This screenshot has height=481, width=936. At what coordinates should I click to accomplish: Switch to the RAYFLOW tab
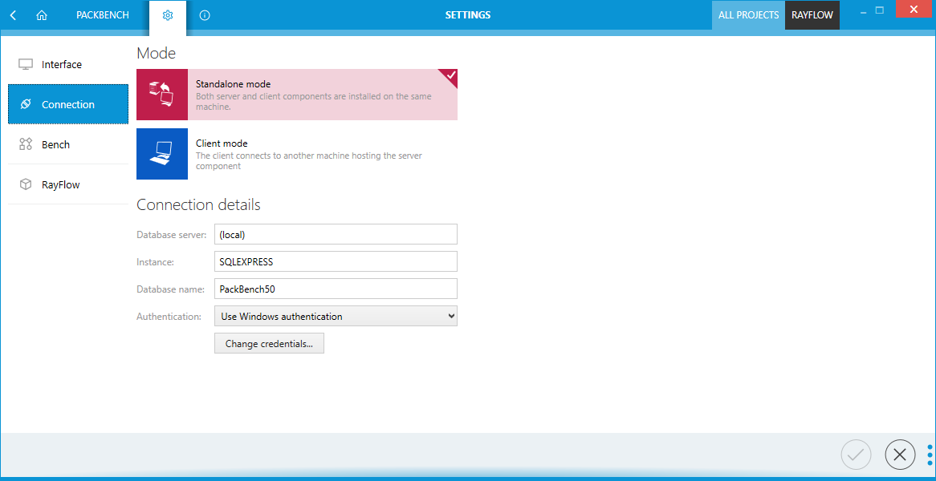pos(812,14)
